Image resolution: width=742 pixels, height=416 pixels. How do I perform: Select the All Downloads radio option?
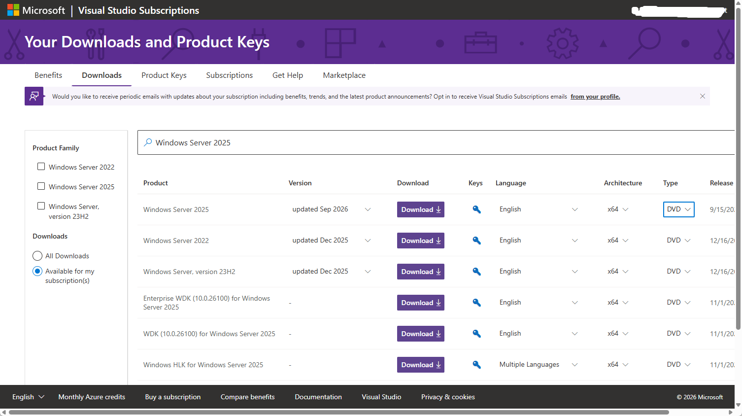coord(37,256)
